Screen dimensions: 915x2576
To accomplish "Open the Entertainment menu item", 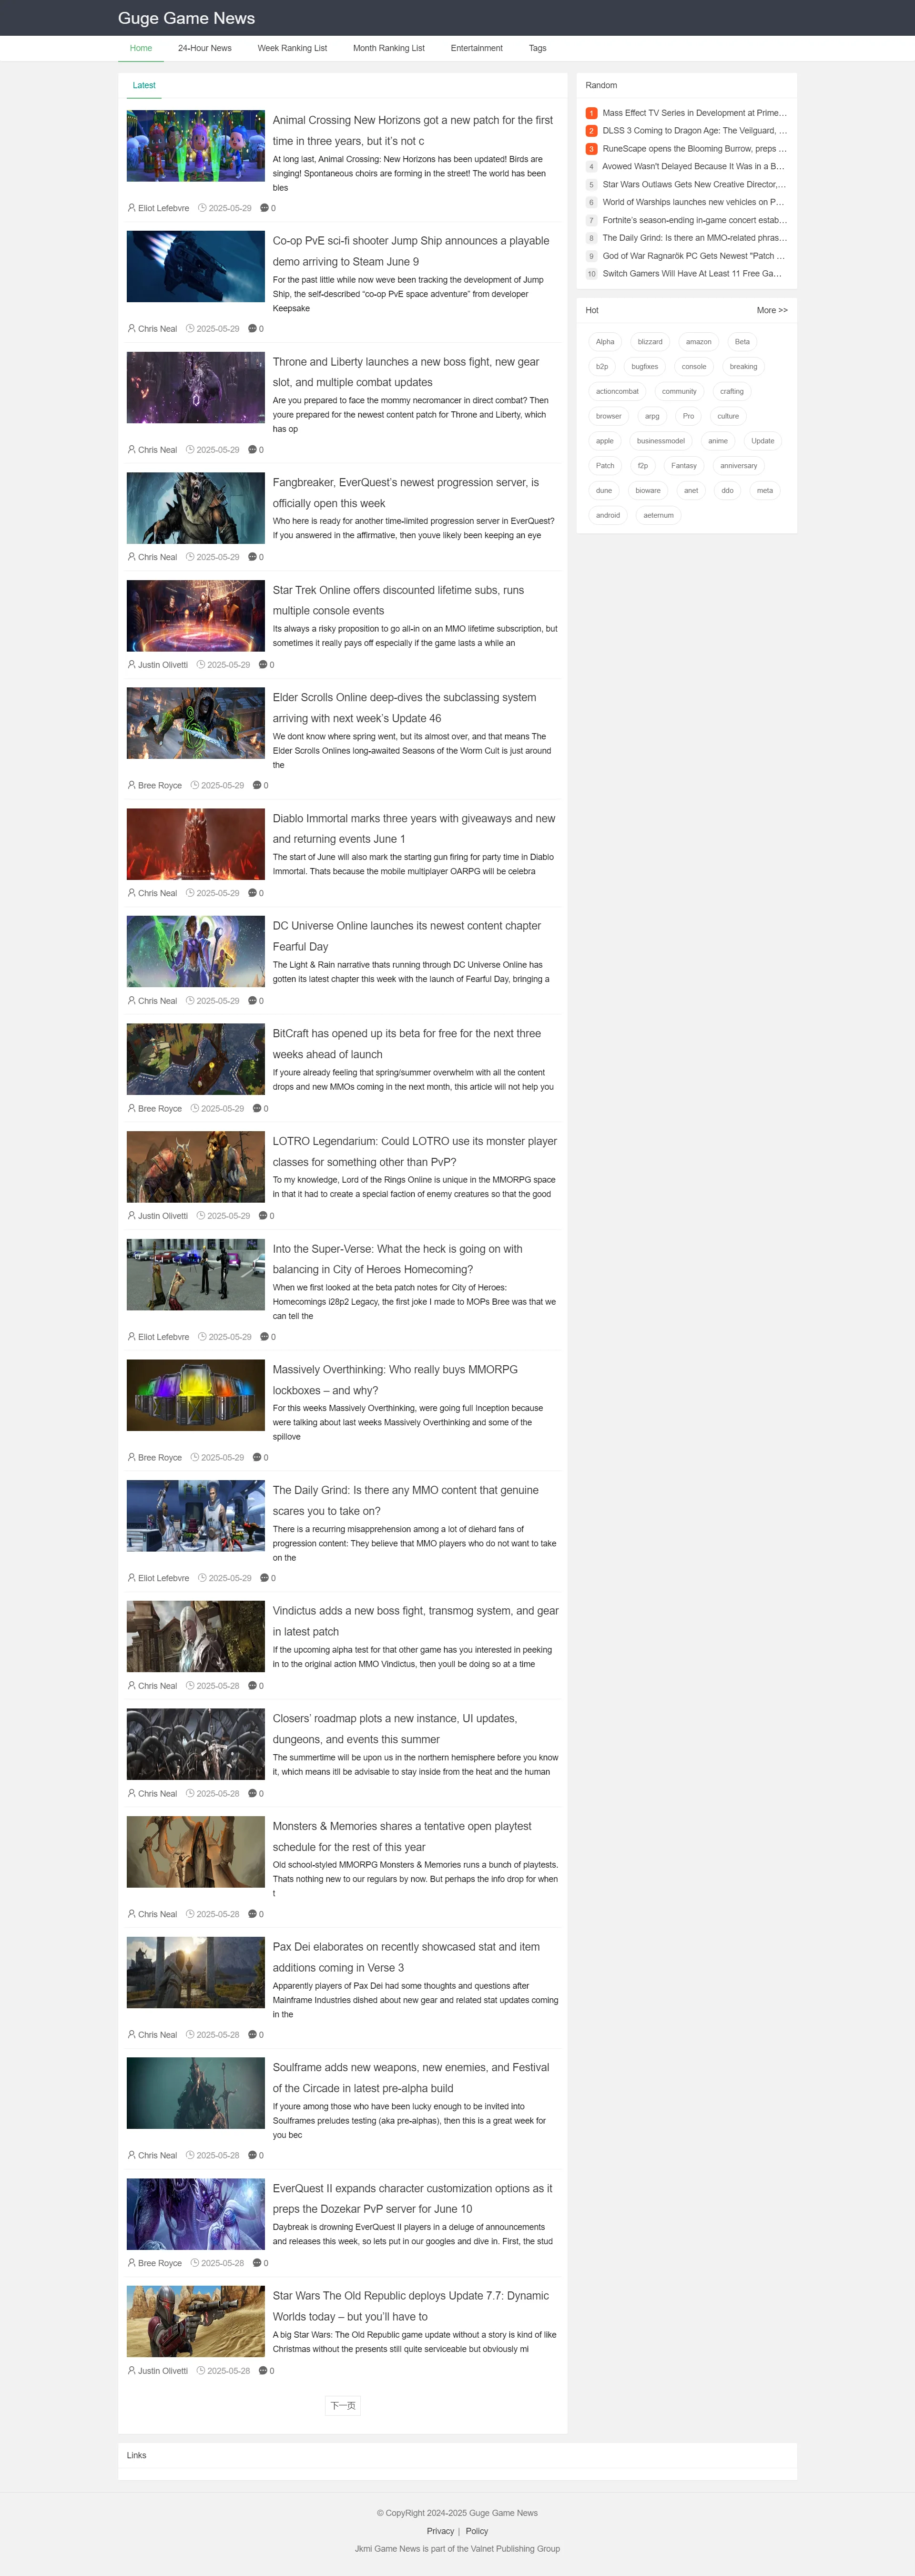I will point(476,48).
